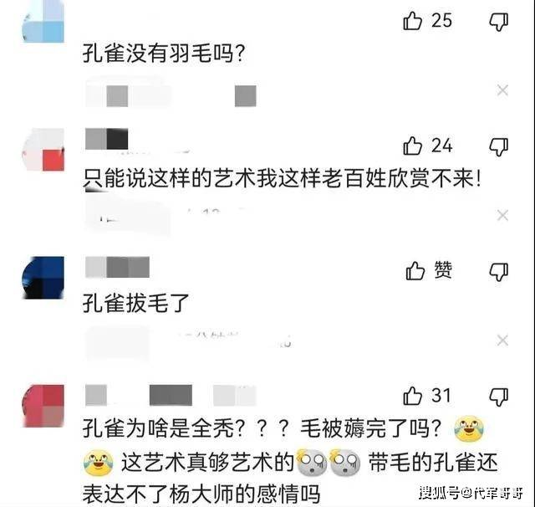Like the comment with 25 likes
Screen dimensions: 535x507
click(412, 21)
